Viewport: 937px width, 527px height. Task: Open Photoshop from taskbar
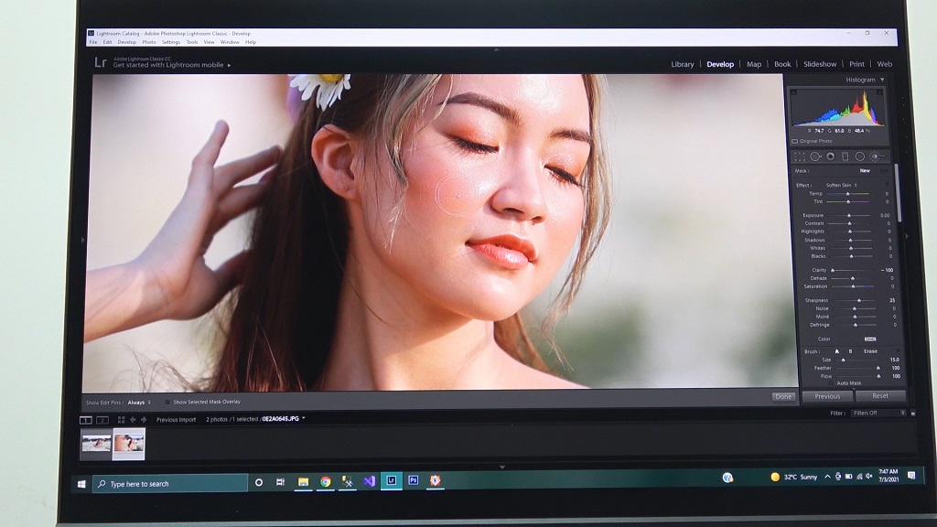click(413, 479)
